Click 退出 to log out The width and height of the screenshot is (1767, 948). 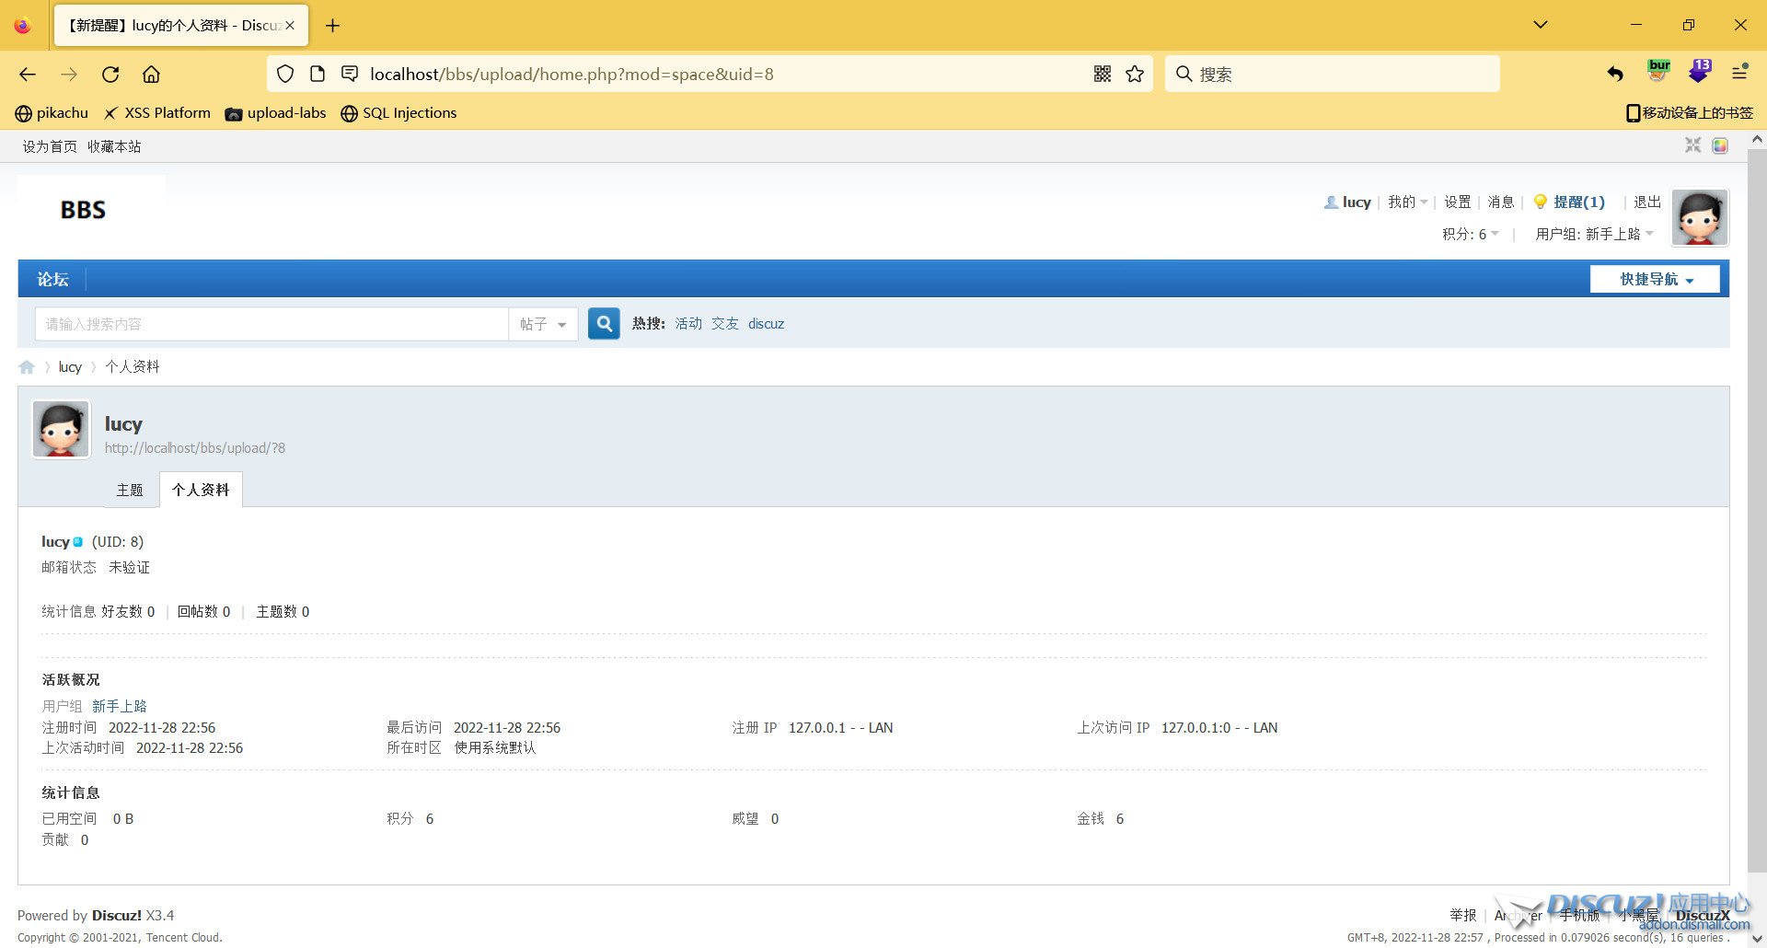(1646, 202)
